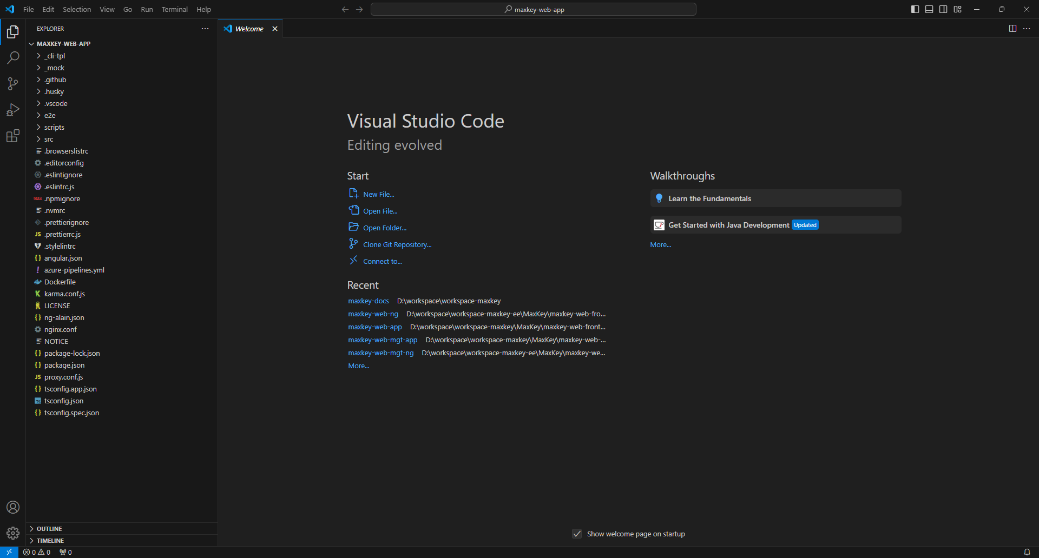Open the notifications bell icon
The image size is (1039, 558).
pyautogui.click(x=1027, y=552)
